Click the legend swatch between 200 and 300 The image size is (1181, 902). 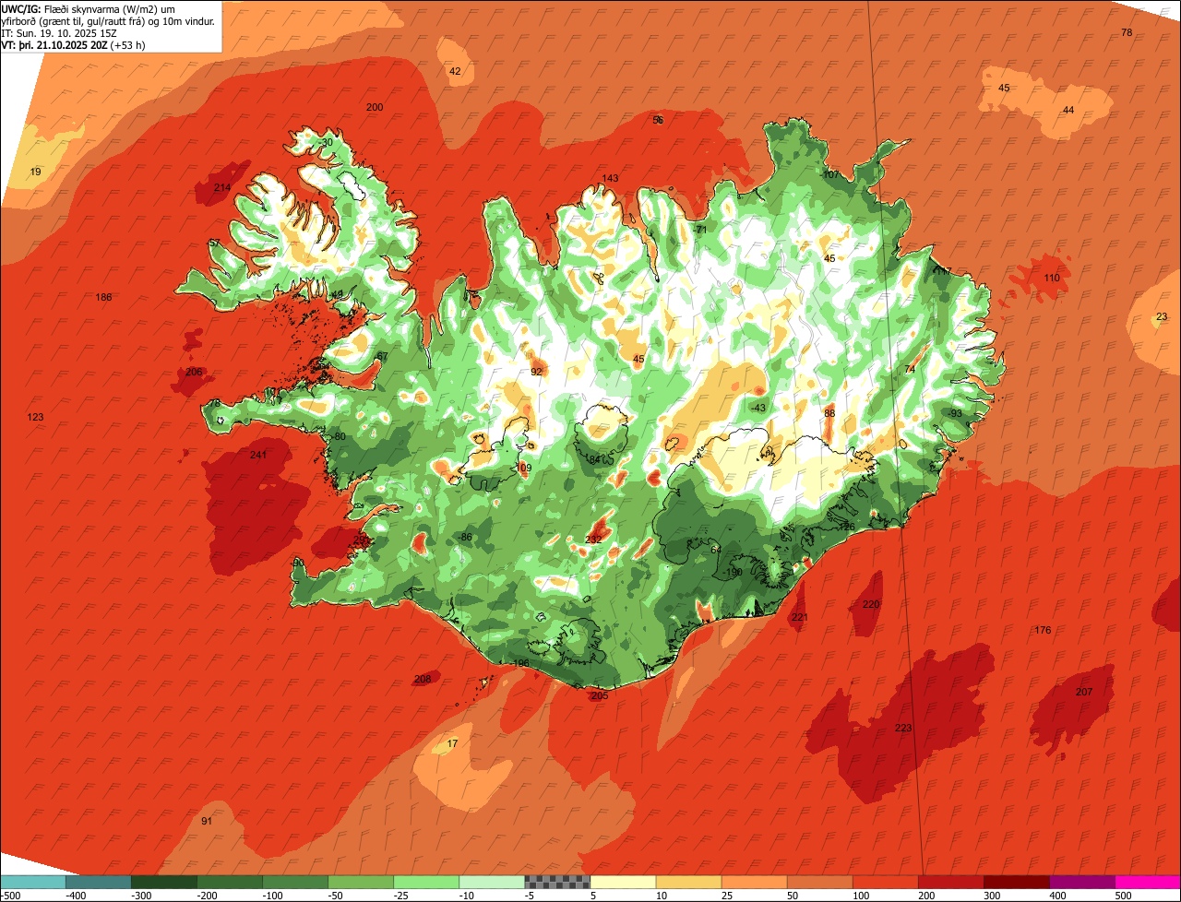point(950,882)
